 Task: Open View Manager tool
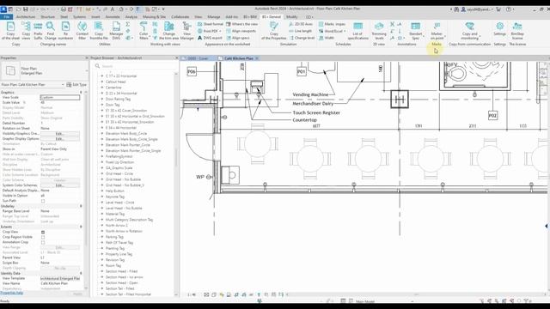point(187,31)
